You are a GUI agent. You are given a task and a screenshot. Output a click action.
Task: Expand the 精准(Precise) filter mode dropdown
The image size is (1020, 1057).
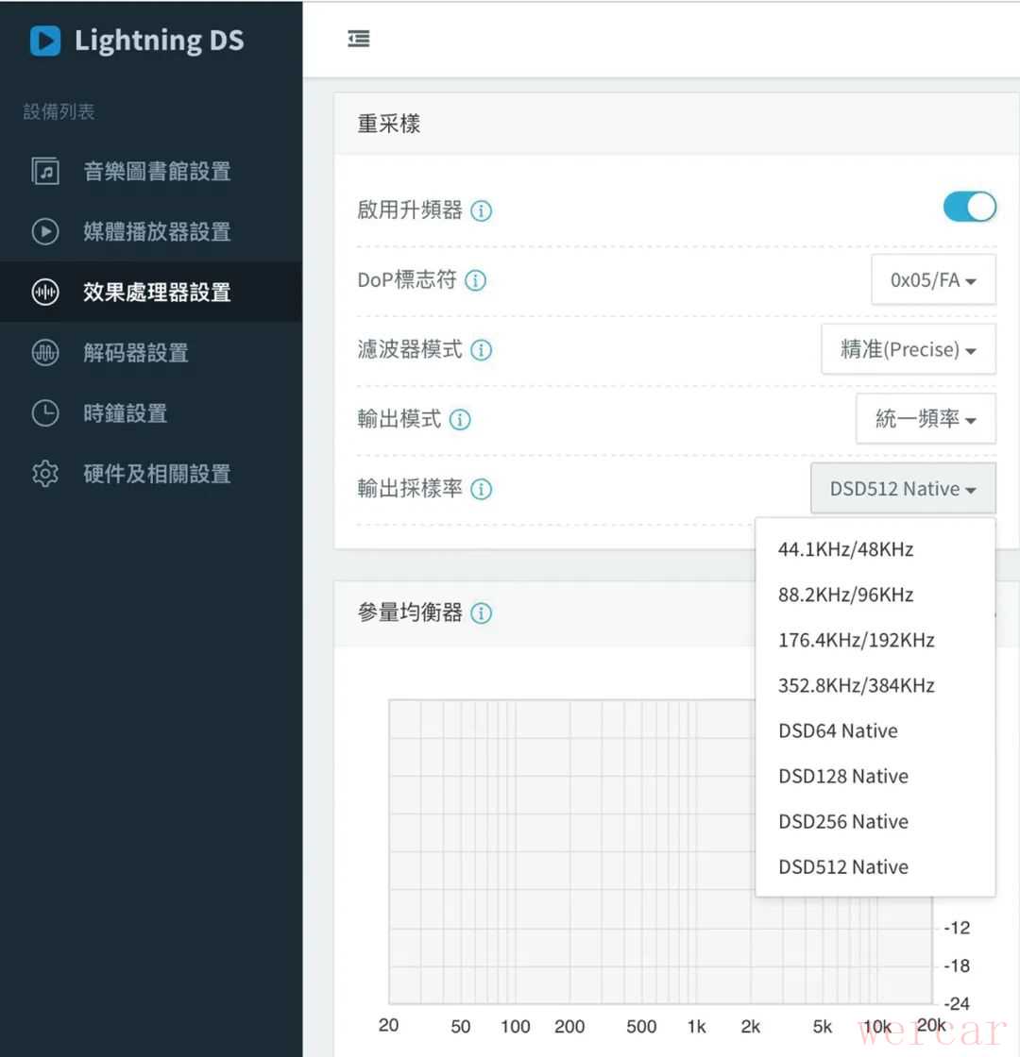tap(908, 350)
